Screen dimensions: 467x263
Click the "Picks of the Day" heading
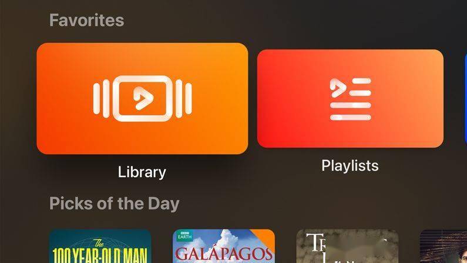(115, 204)
